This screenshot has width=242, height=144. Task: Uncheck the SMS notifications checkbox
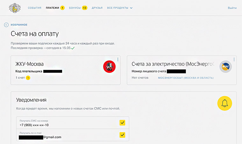[122, 123]
